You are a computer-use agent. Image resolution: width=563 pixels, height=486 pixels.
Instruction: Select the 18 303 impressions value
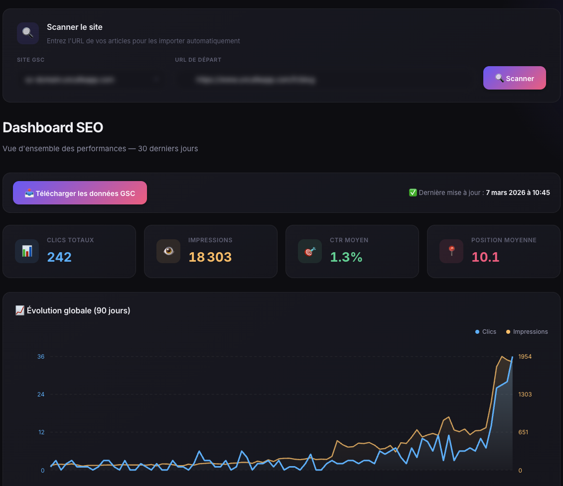pos(210,257)
